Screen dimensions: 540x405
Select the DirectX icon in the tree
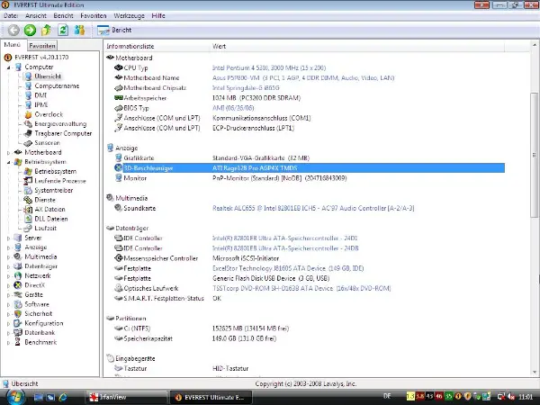pyautogui.click(x=18, y=284)
